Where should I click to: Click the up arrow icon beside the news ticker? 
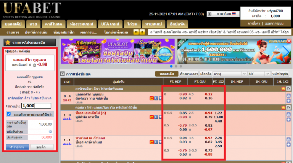tap(142, 32)
